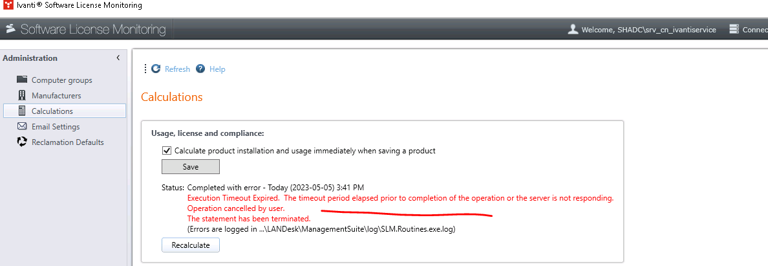Collapse the Administration sidebar panel
The height and width of the screenshot is (266, 768).
click(x=118, y=58)
